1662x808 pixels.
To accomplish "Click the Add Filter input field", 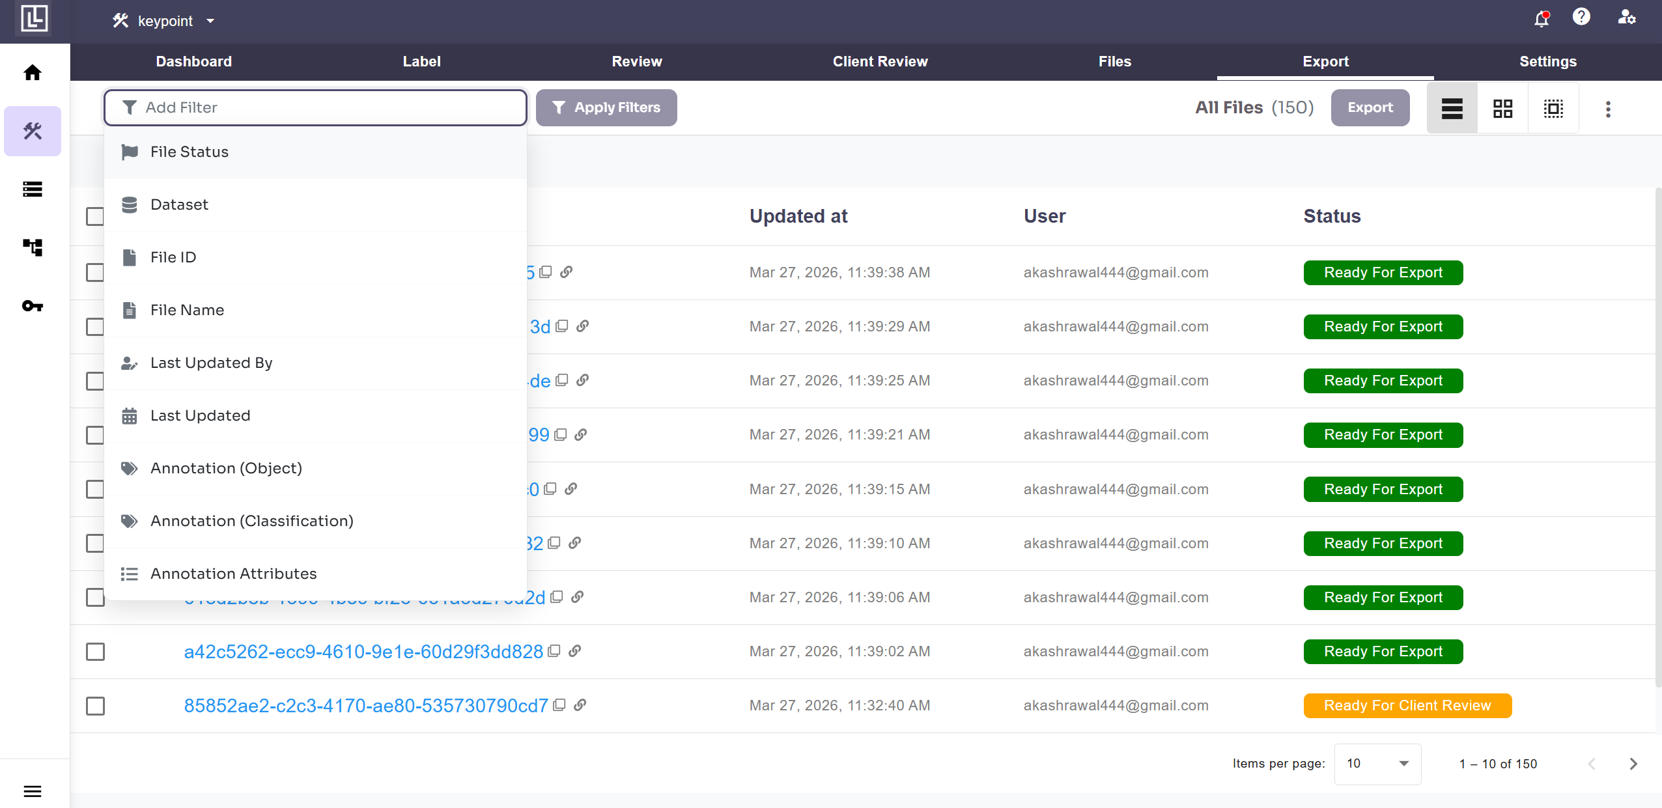I will coord(326,107).
